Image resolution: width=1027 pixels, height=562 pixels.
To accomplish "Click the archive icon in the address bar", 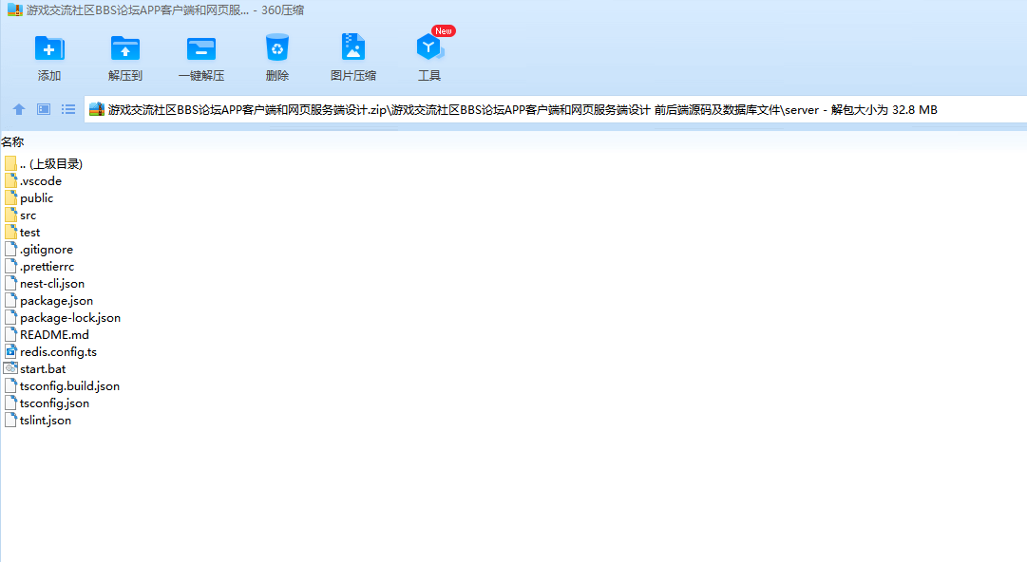I will coord(97,109).
